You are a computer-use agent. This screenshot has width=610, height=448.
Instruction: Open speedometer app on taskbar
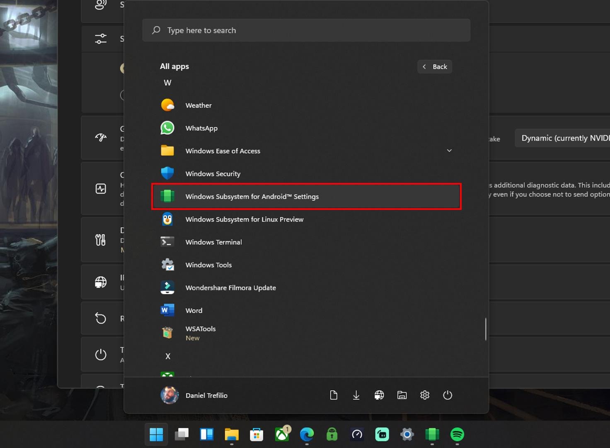357,434
